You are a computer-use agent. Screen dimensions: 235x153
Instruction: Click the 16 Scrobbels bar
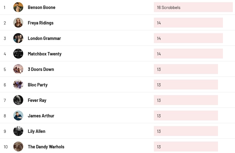[x=193, y=7]
